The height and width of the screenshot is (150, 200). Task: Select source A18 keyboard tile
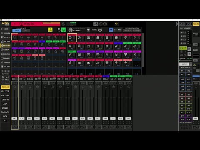81,55
